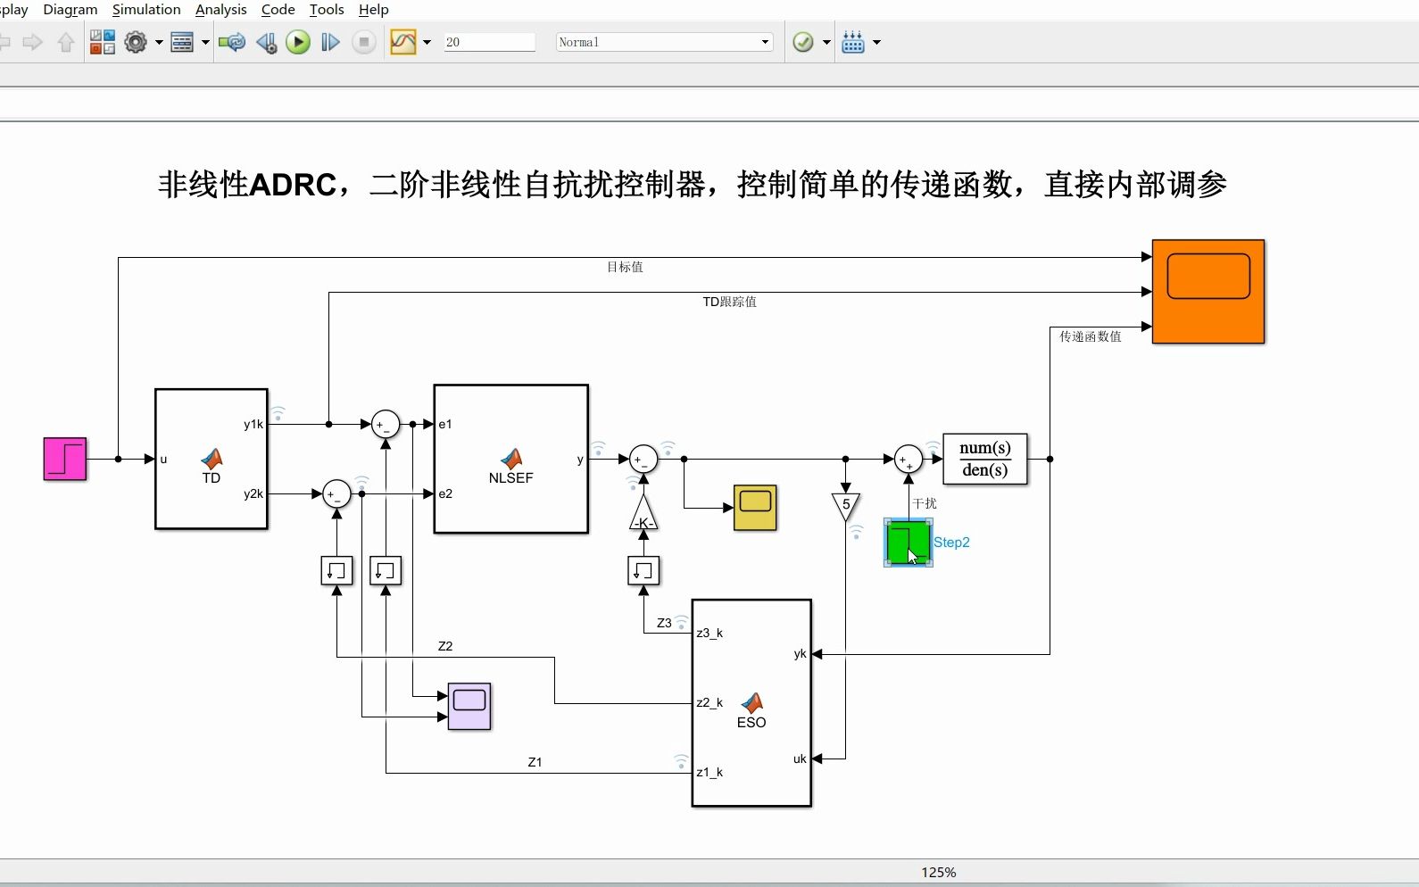Open the Code menu
This screenshot has width=1419, height=887.
coord(278,10)
